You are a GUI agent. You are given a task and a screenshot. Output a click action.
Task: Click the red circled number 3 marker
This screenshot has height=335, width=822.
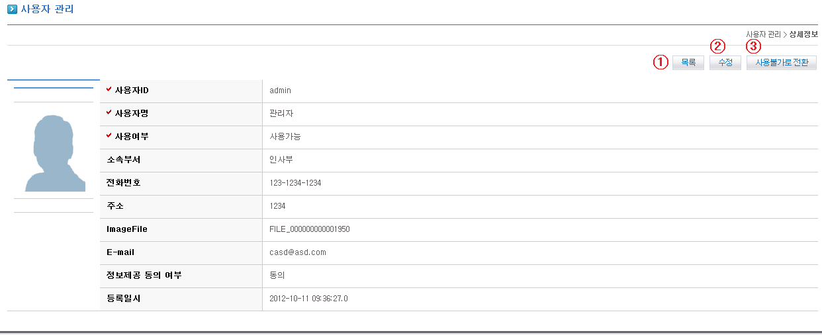pyautogui.click(x=753, y=46)
